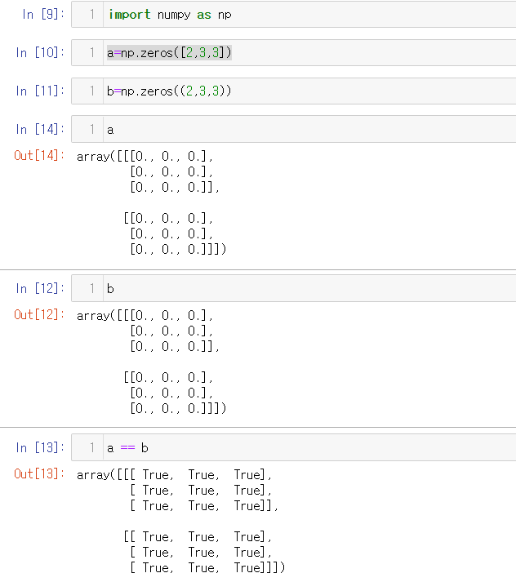The width and height of the screenshot is (516, 582).
Task: Click the 'import' keyword in cell 9
Action: pos(130,15)
